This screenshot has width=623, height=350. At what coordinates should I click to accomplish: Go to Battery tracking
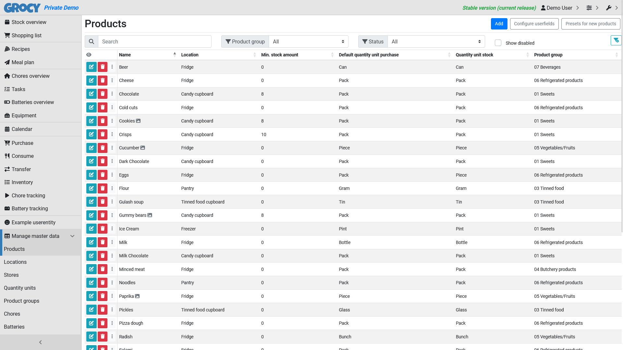(41, 208)
